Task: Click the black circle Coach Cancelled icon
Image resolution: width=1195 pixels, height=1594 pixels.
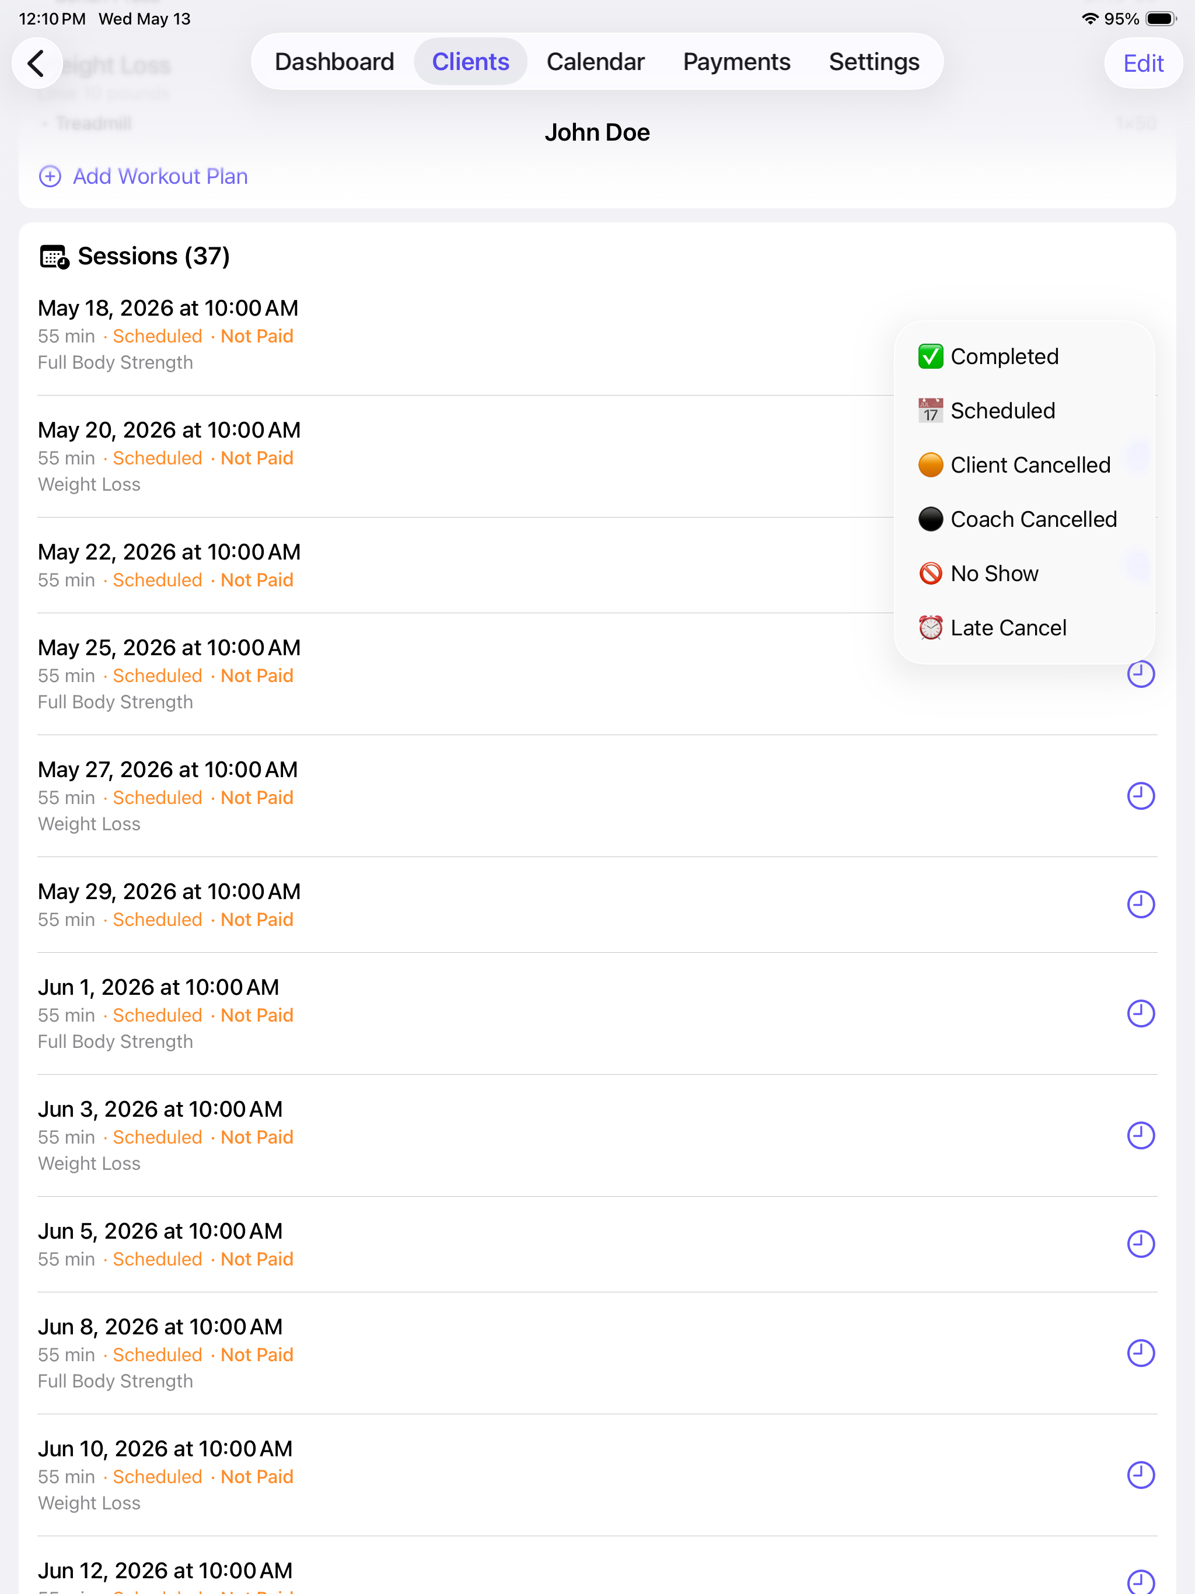Action: coord(931,519)
